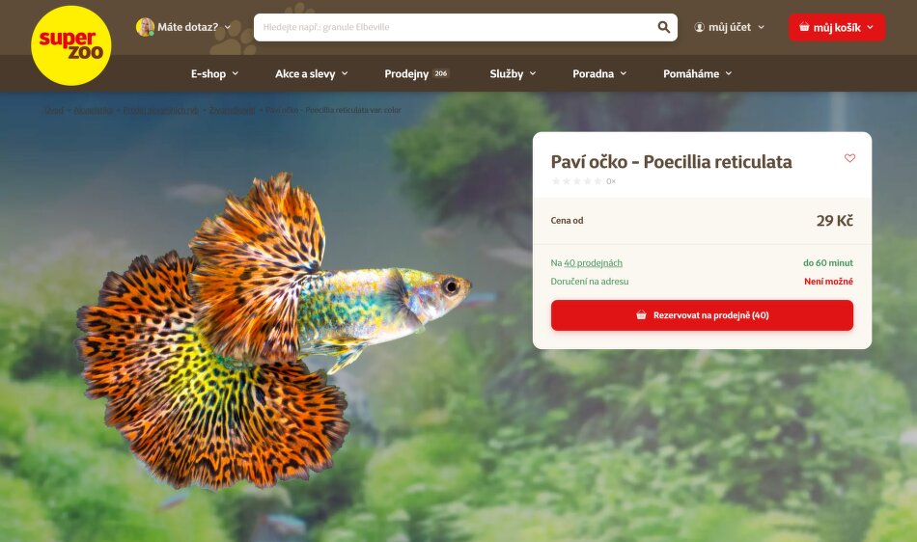The image size is (917, 542).
Task: Open the Poradna menu
Action: 599,73
